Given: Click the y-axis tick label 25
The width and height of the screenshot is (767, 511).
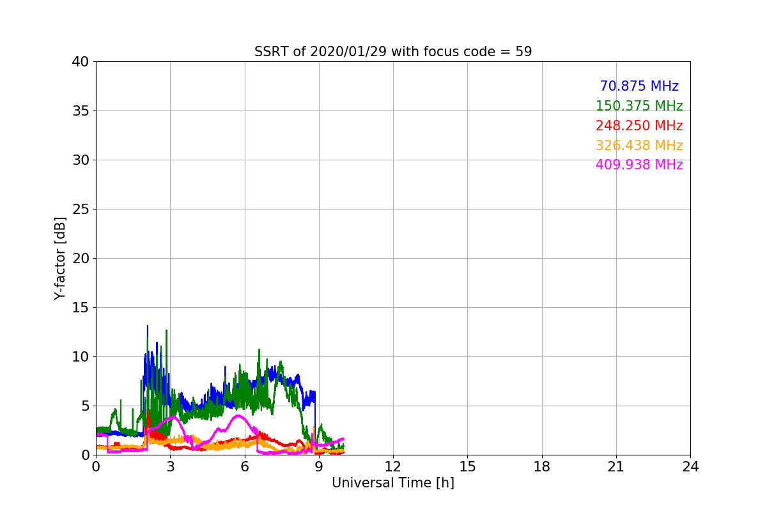Looking at the screenshot, I should pos(81,210).
